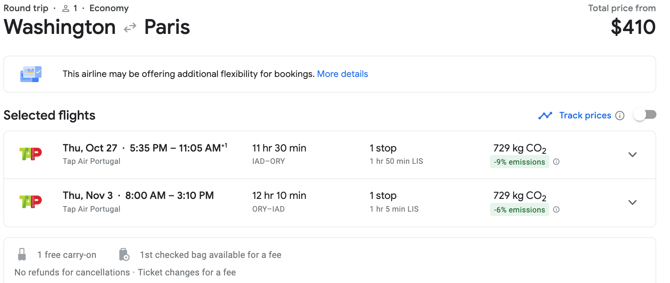Open info icon beside -9% emissions
This screenshot has width=670, height=283.
(x=556, y=162)
